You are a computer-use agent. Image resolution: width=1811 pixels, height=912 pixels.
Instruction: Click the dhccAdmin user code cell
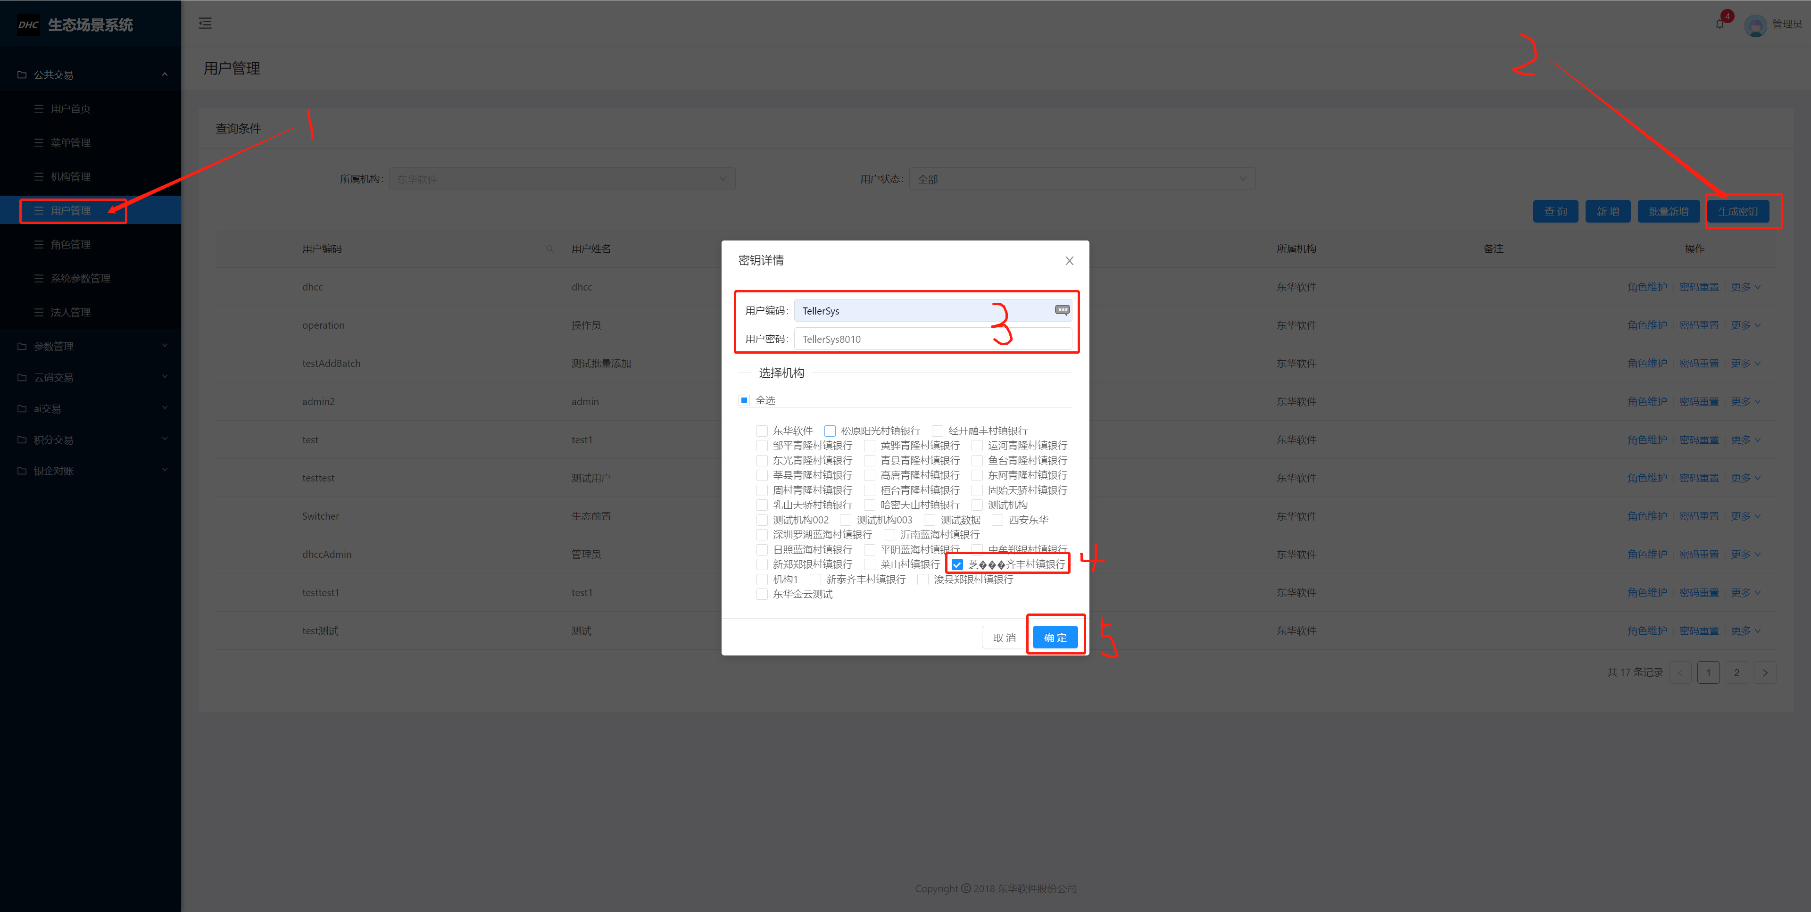click(327, 554)
